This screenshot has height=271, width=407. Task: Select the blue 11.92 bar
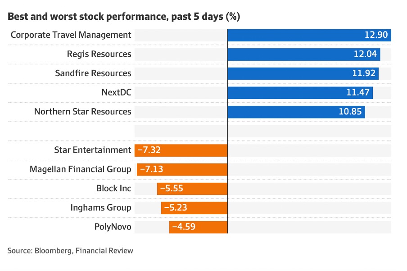303,73
